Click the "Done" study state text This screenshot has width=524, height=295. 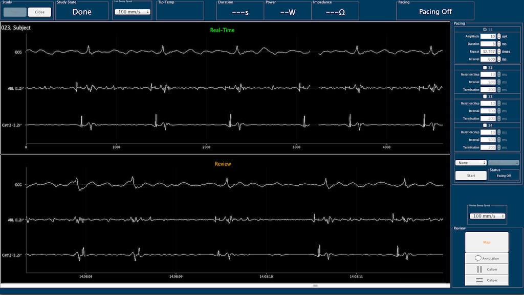pyautogui.click(x=82, y=12)
